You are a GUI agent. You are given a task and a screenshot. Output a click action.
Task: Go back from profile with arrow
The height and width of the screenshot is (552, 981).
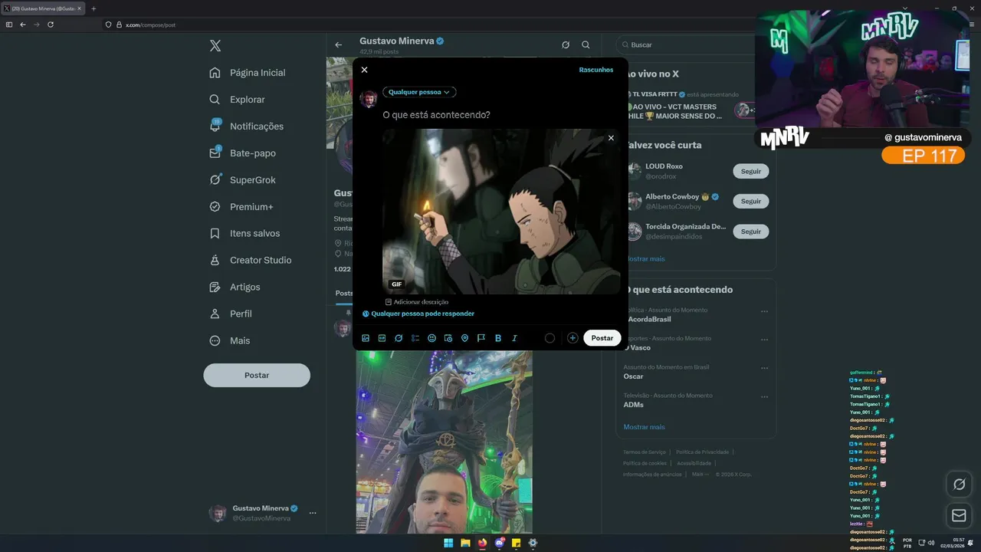pyautogui.click(x=339, y=45)
